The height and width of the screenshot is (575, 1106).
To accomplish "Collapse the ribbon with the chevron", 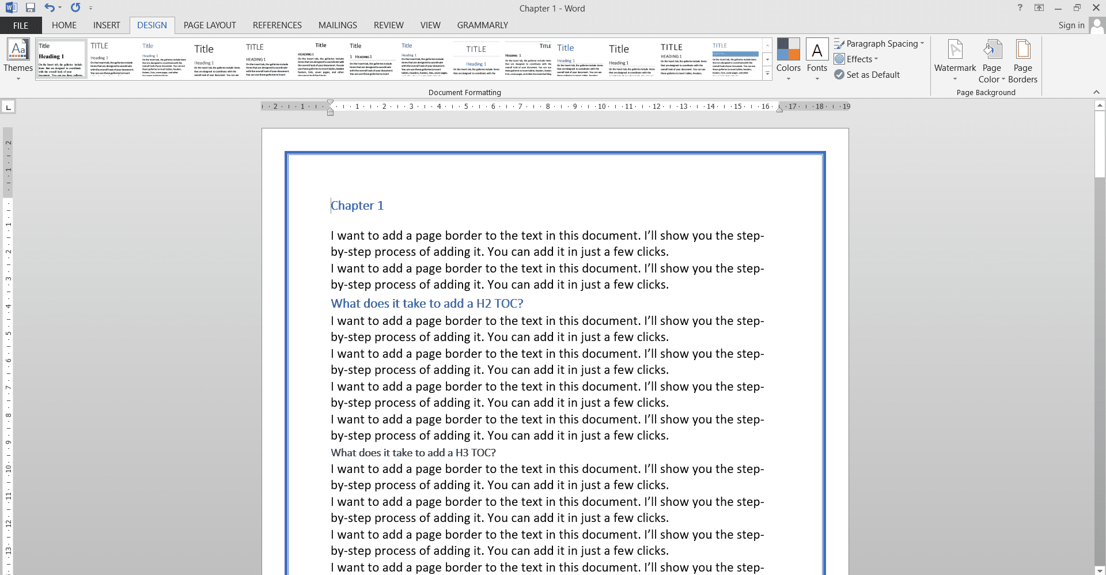I will pos(1096,92).
